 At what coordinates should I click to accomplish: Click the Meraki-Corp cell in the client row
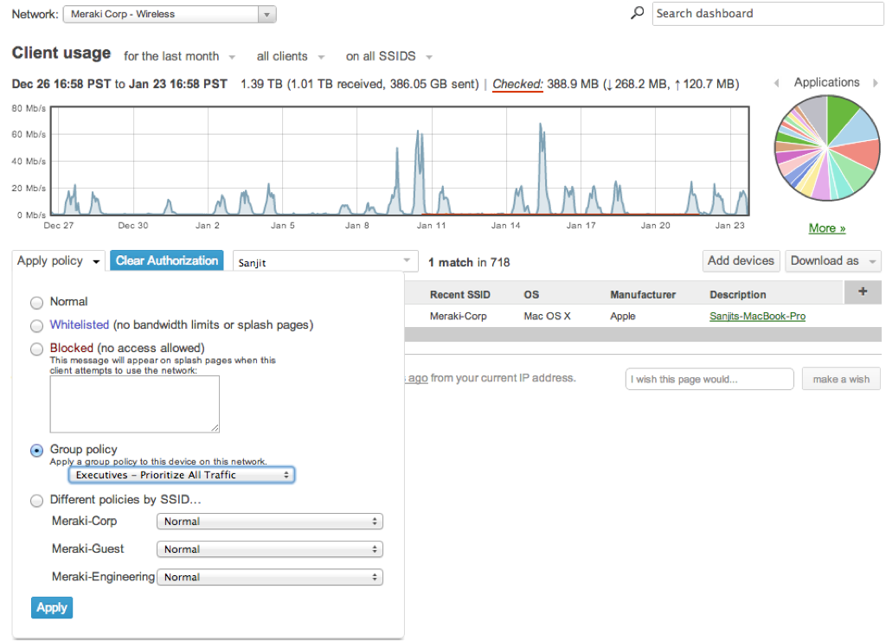[458, 316]
